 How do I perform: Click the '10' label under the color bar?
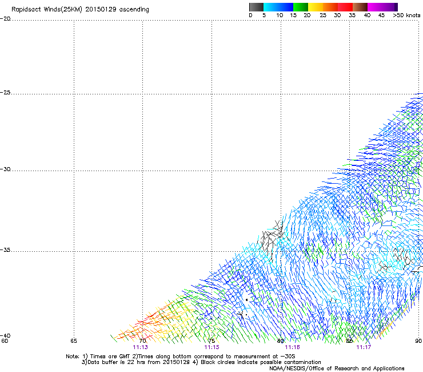[x=280, y=15]
